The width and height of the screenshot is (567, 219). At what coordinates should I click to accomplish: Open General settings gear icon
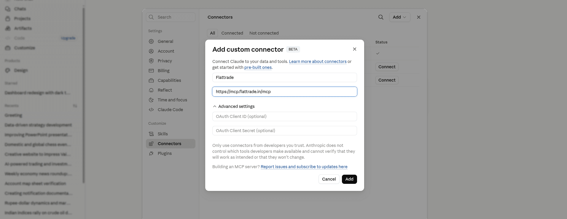point(151,41)
